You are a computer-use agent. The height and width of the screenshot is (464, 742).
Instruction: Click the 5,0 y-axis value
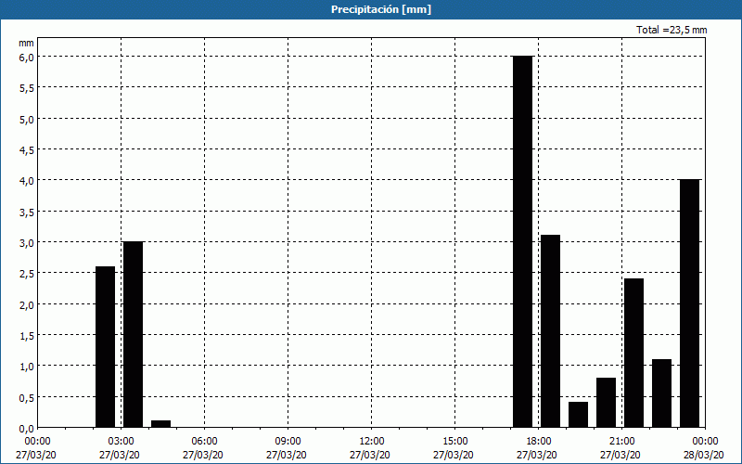click(x=27, y=119)
